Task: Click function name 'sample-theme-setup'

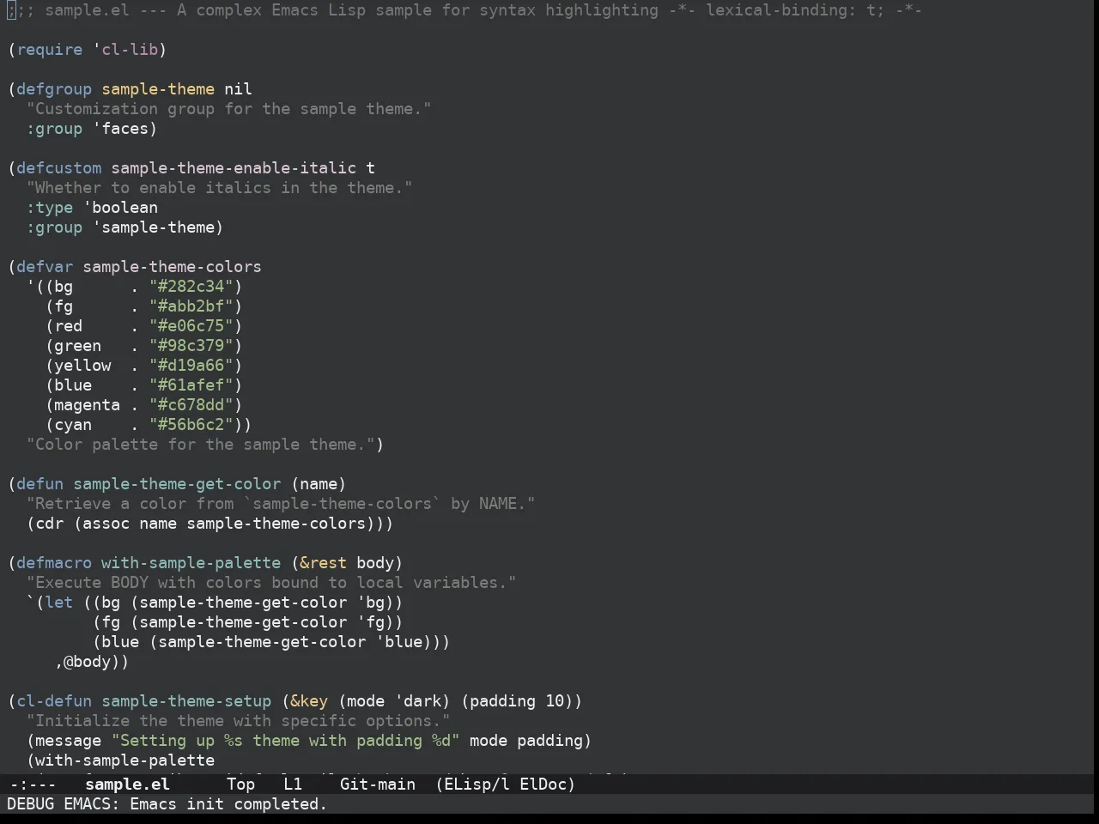Action: (x=186, y=701)
